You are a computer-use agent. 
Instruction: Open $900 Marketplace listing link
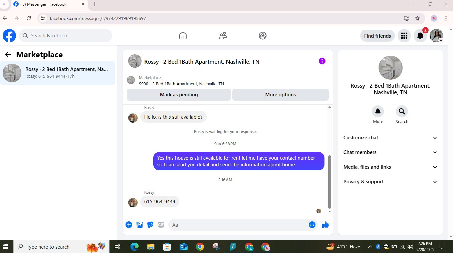[x=181, y=84]
